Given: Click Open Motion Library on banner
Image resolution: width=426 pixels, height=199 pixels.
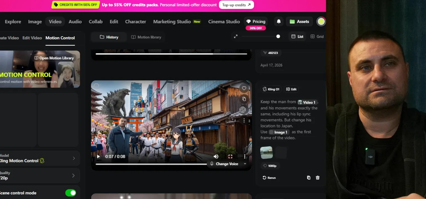Looking at the screenshot, I should click(x=54, y=58).
